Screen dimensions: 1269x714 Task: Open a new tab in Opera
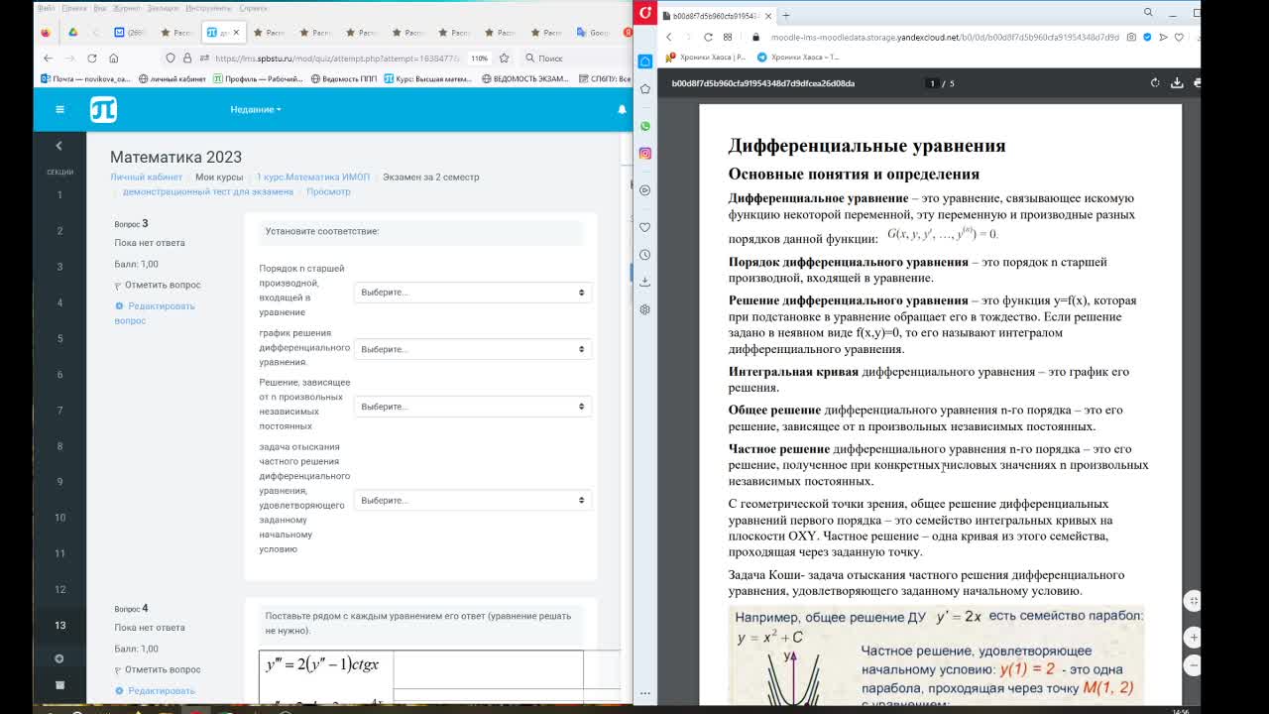[785, 15]
